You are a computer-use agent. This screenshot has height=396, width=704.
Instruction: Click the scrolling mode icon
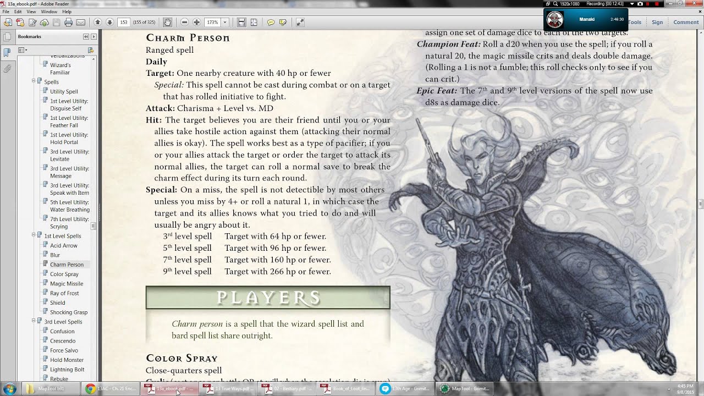click(x=241, y=23)
